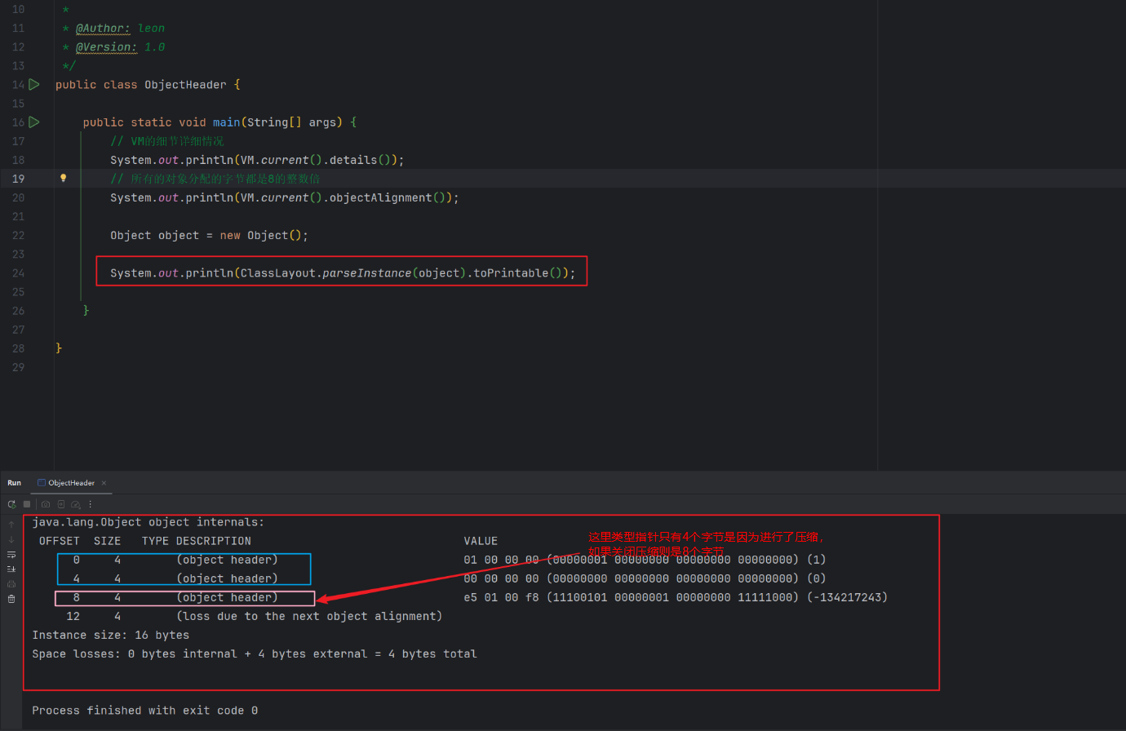
Task: Click the Run tool window label
Action: (x=15, y=483)
